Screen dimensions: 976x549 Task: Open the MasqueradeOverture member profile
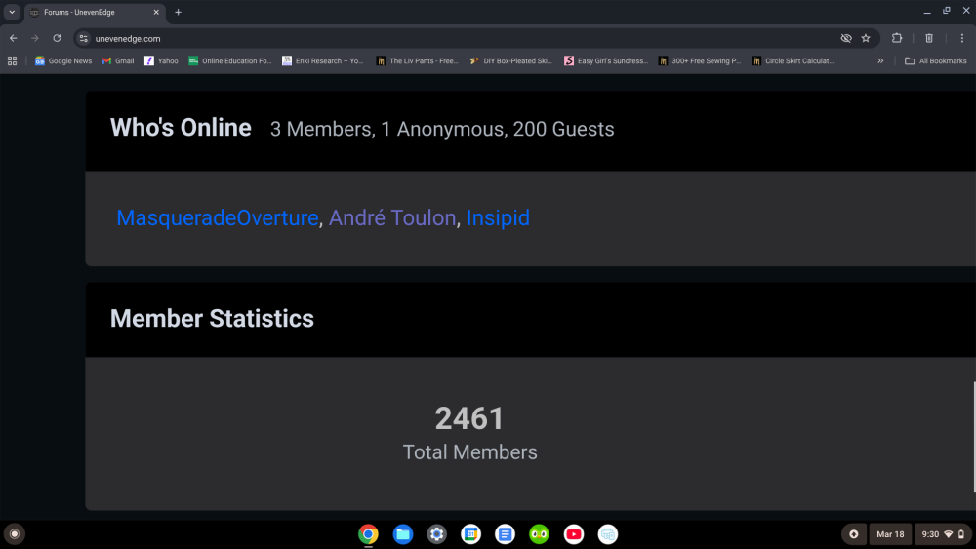(x=218, y=218)
